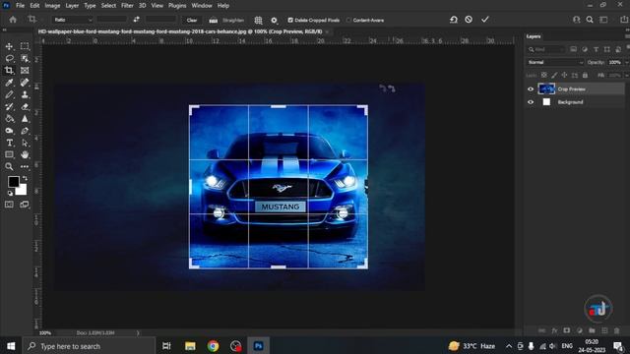This screenshot has height=354, width=630.
Task: Open the Plugins menu
Action: pyautogui.click(x=177, y=6)
